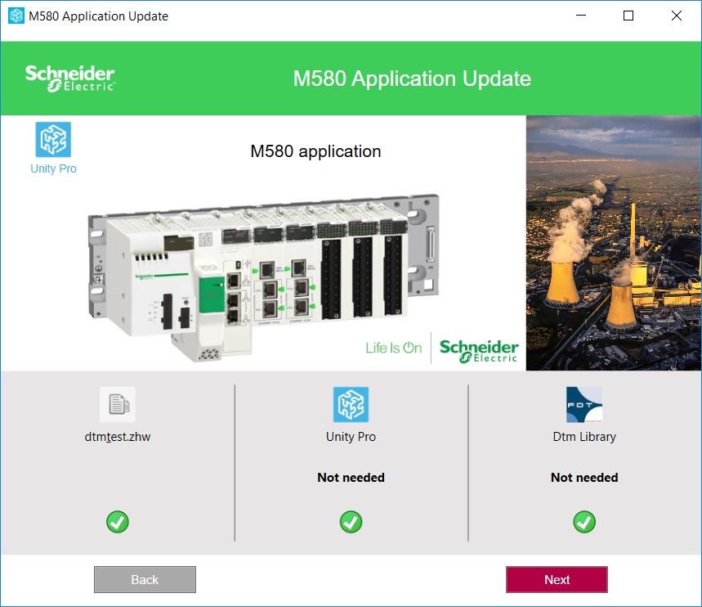The image size is (702, 607).
Task: Click the Schneider Electric logo in the green header
Action: point(69,79)
